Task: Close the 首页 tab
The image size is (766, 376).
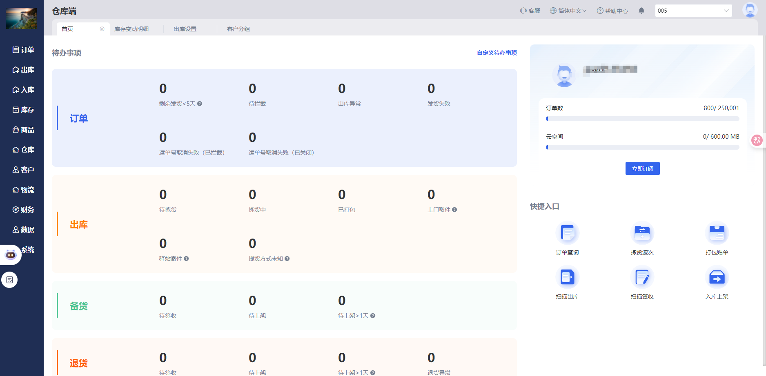Action: [x=102, y=29]
